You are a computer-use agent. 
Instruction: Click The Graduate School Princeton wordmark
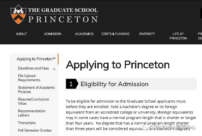click(63, 15)
